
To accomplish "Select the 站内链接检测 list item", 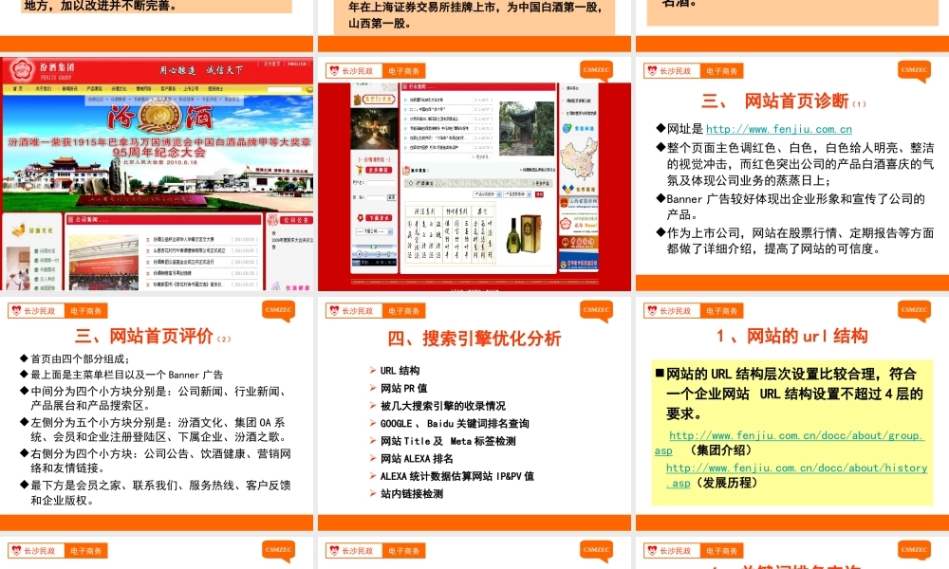I will [411, 494].
